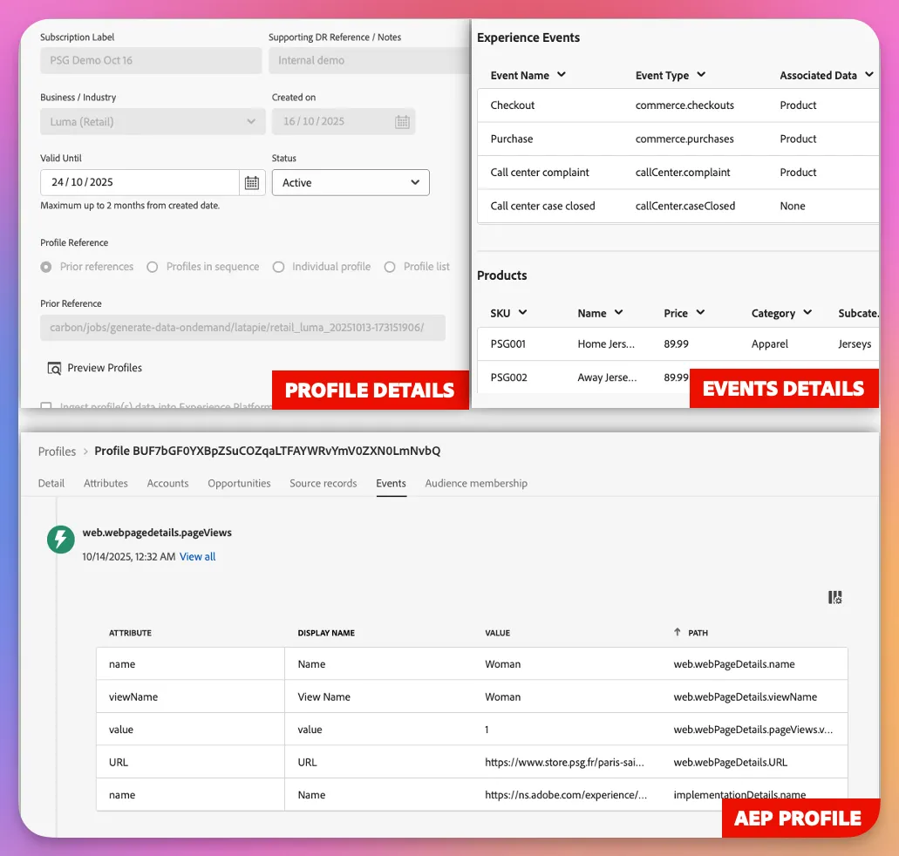Select the Events tab
The width and height of the screenshot is (899, 856).
(x=391, y=483)
